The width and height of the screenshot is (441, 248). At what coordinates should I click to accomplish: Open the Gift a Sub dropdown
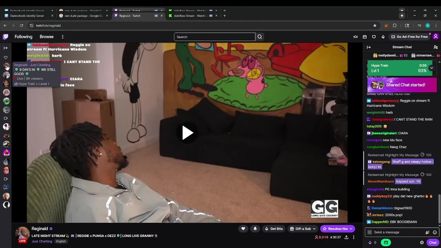click(303, 229)
